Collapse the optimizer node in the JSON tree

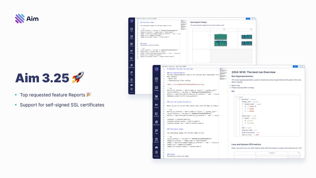[239, 99]
